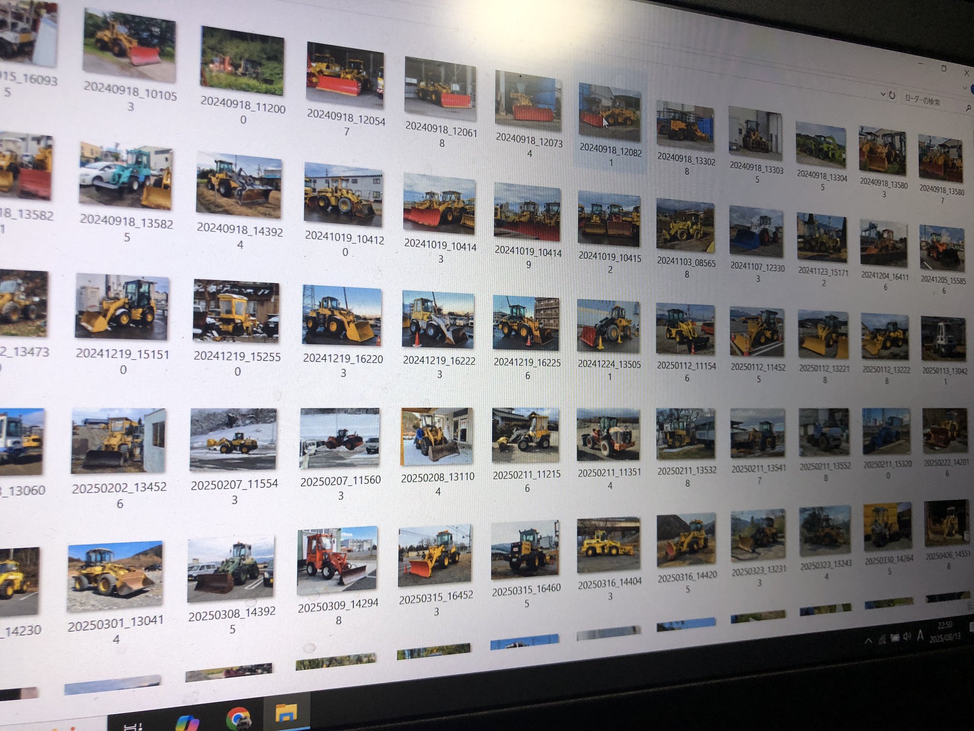Select the snowy photo 20250207_115543
The height and width of the screenshot is (731, 974).
tap(233, 440)
